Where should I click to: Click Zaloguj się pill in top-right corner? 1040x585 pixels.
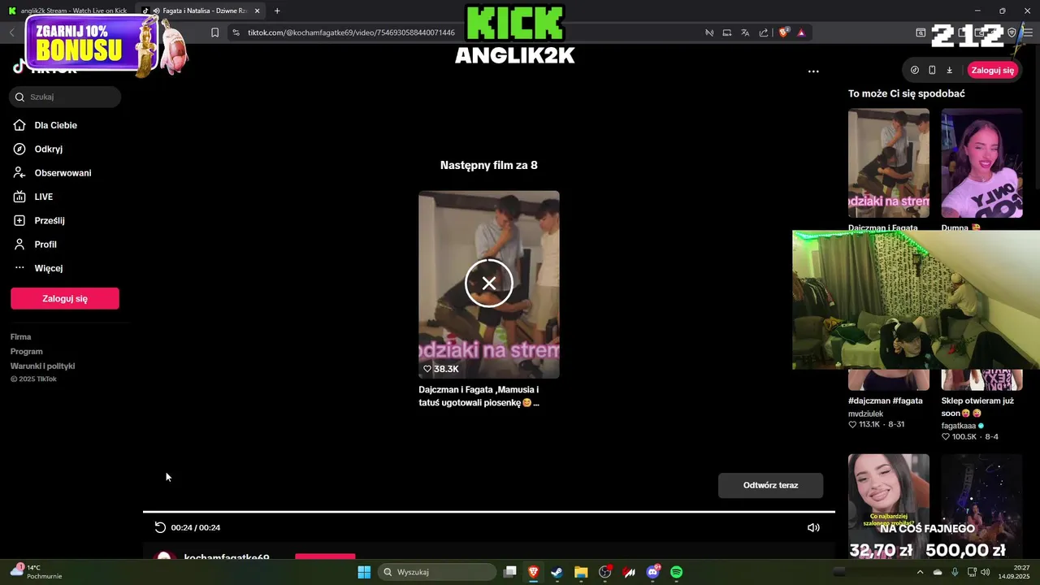click(x=993, y=70)
